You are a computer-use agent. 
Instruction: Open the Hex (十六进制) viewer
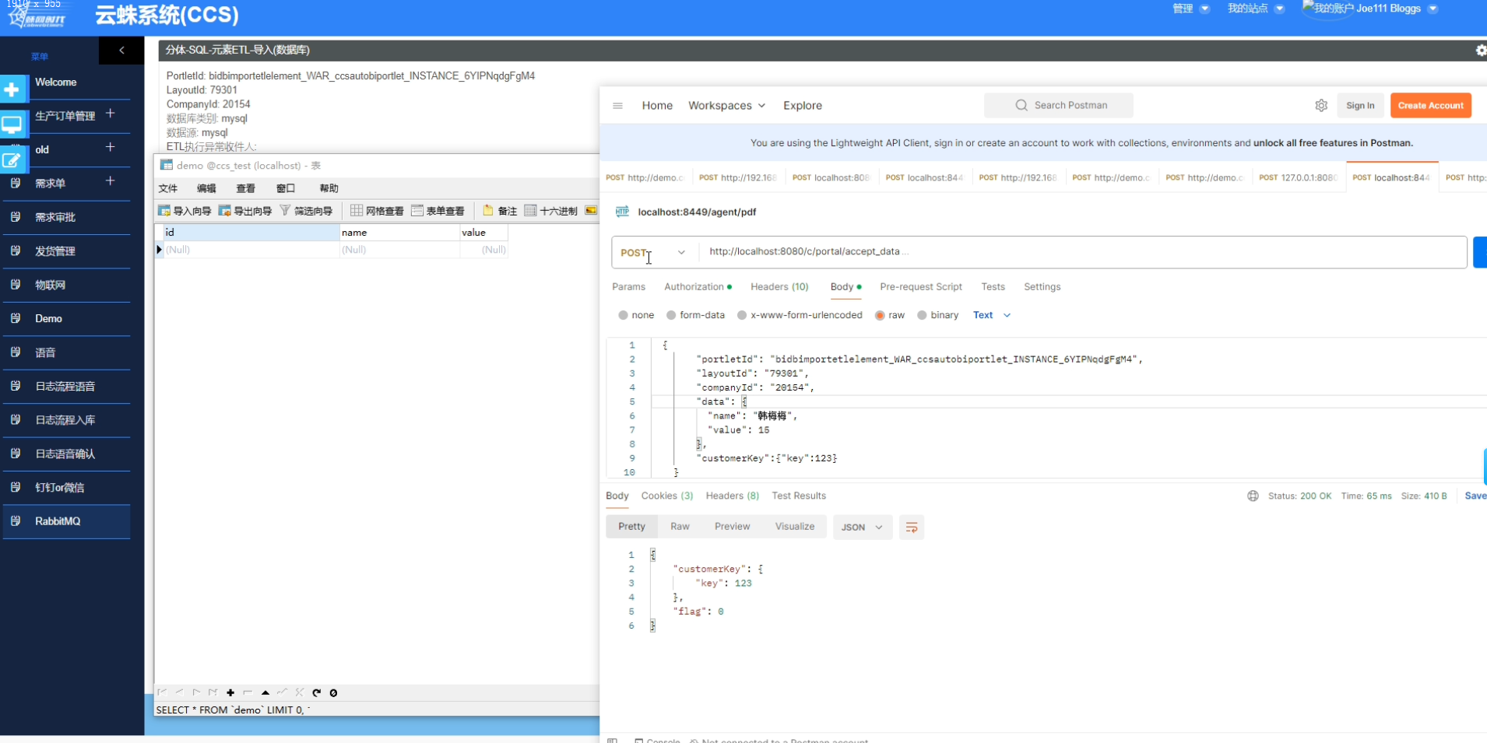coord(551,211)
